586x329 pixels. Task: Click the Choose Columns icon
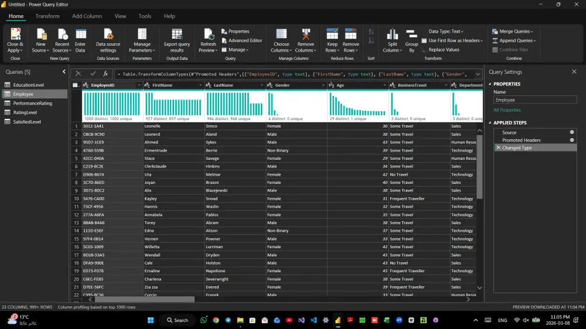tap(281, 34)
